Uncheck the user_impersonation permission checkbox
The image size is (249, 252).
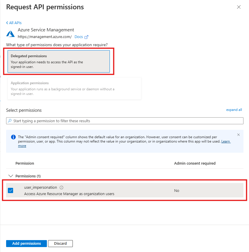click(11, 190)
